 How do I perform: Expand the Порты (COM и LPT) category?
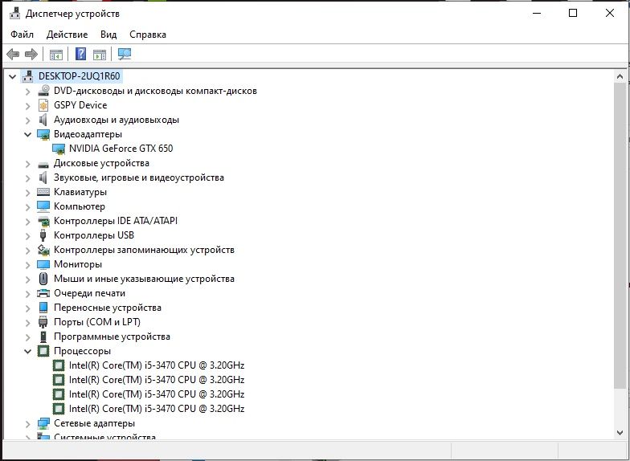[x=27, y=323]
